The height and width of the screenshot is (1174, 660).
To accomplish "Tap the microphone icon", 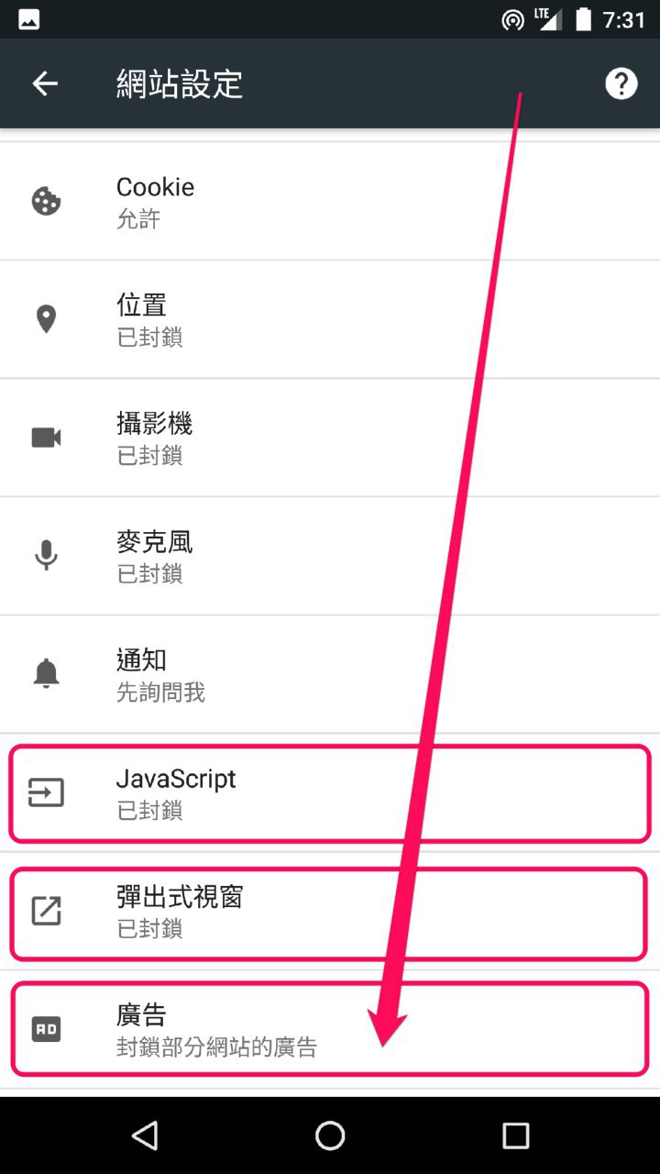I will [x=46, y=556].
